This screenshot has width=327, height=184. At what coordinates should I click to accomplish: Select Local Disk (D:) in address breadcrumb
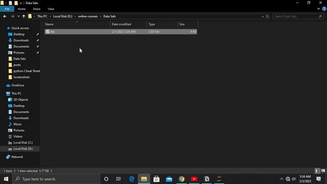(62, 16)
